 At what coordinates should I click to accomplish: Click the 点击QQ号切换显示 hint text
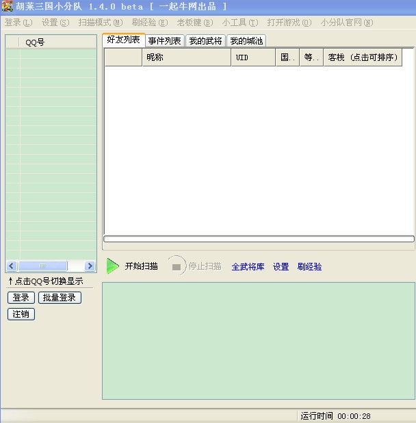point(46,281)
